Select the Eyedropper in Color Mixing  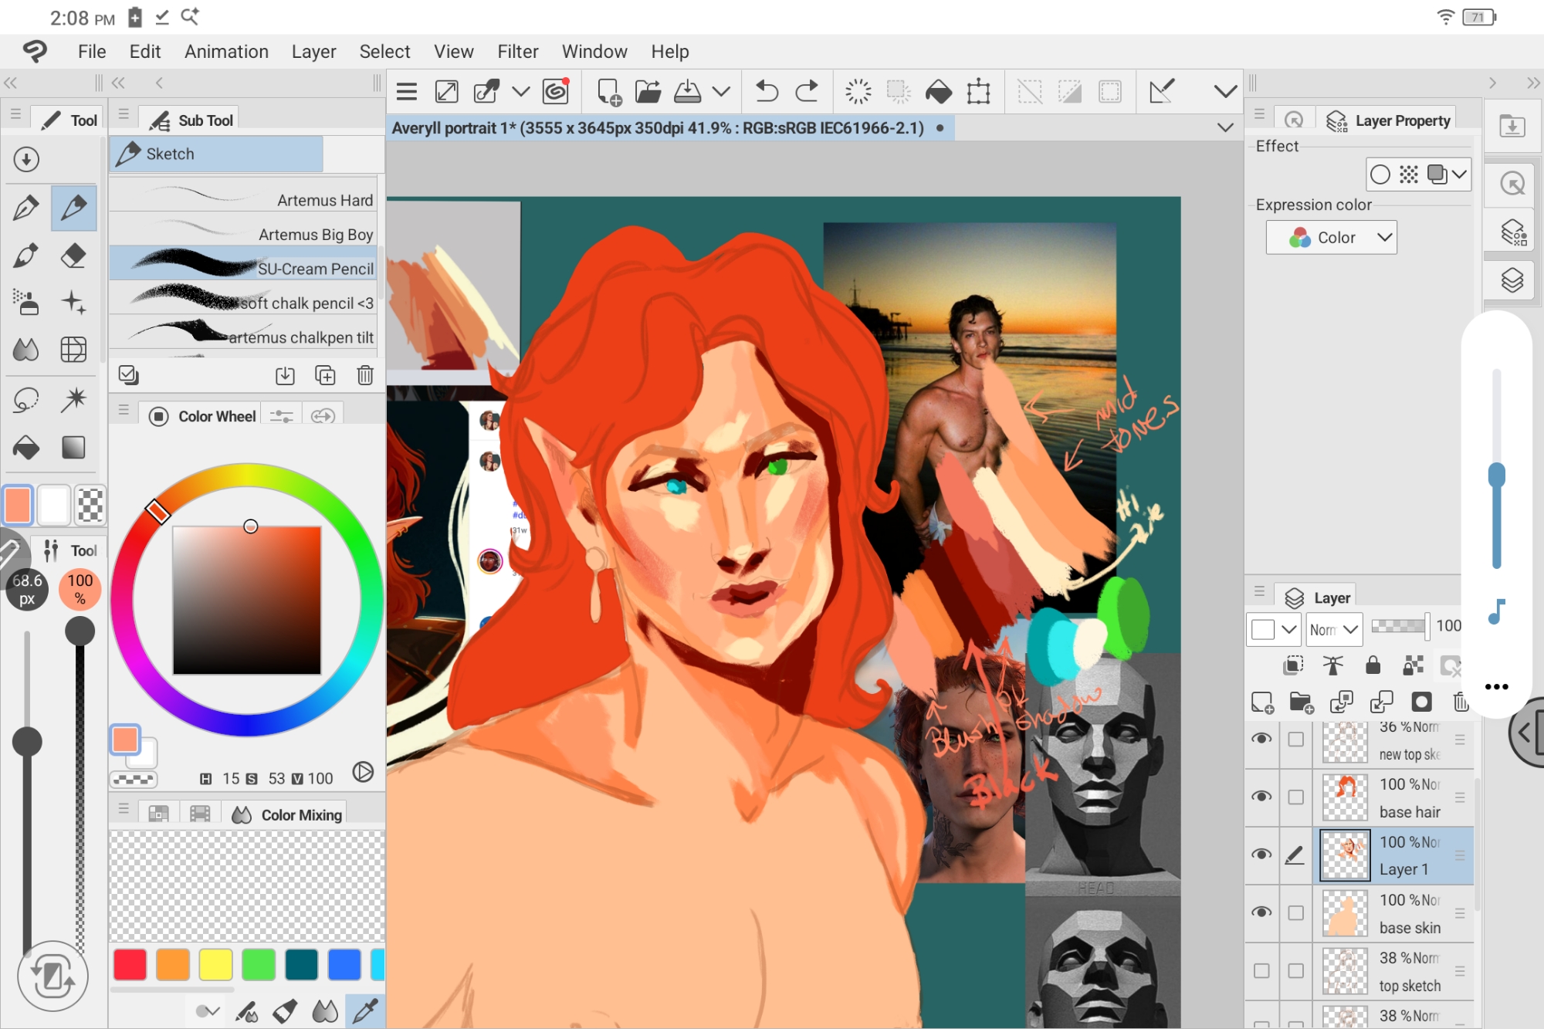tap(365, 1010)
